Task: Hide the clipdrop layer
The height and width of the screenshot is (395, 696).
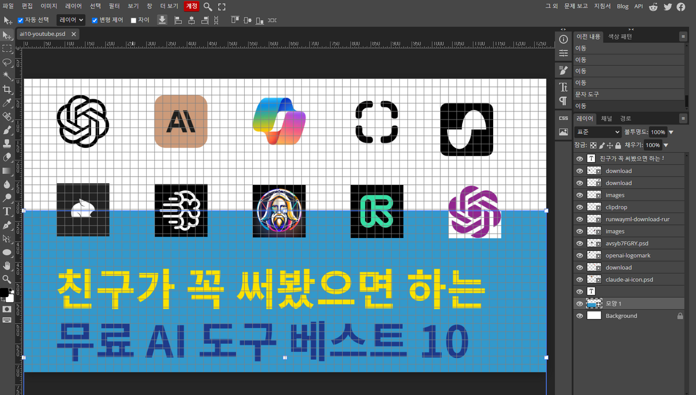Action: click(x=579, y=207)
